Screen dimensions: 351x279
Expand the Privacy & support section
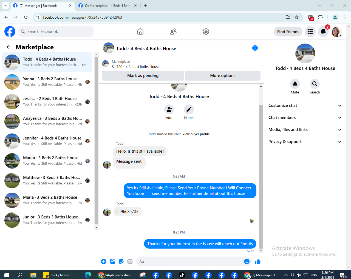pos(305,142)
